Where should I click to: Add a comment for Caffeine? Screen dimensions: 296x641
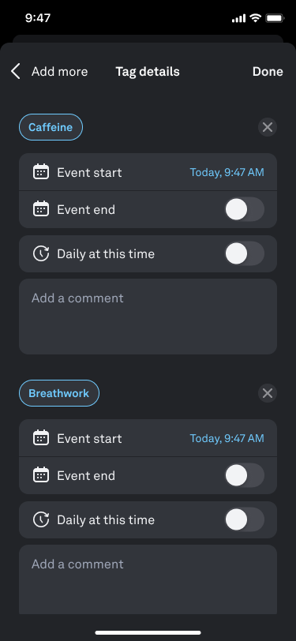coord(148,317)
